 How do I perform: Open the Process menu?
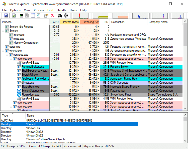pos(39,10)
